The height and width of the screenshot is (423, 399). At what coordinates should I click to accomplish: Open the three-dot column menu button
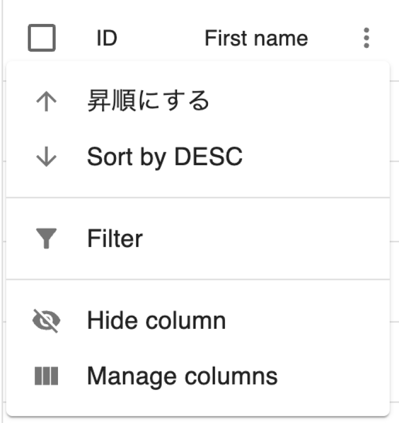366,39
